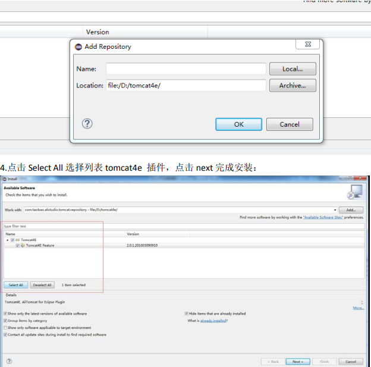371x367 pixels.
Task: Toggle Hide items already installed checkbox
Action: [187, 313]
